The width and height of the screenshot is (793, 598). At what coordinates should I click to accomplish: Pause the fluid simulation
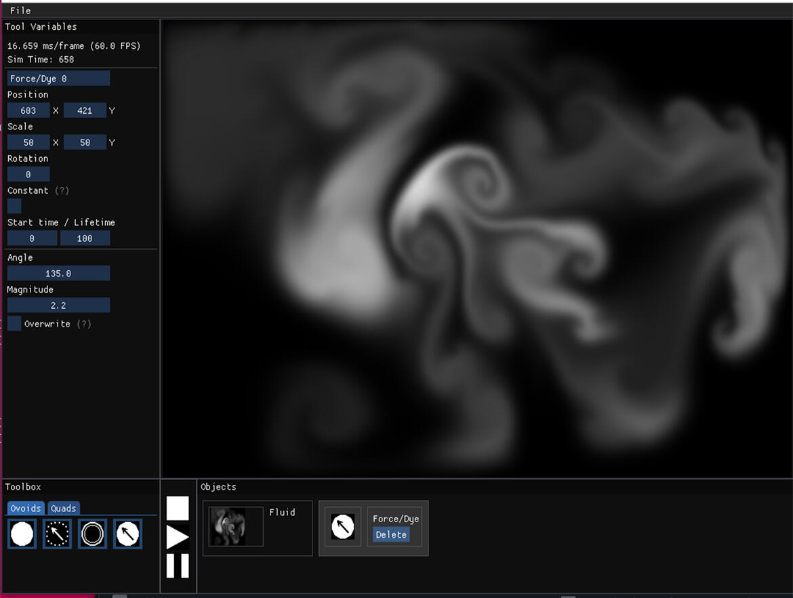[x=178, y=565]
